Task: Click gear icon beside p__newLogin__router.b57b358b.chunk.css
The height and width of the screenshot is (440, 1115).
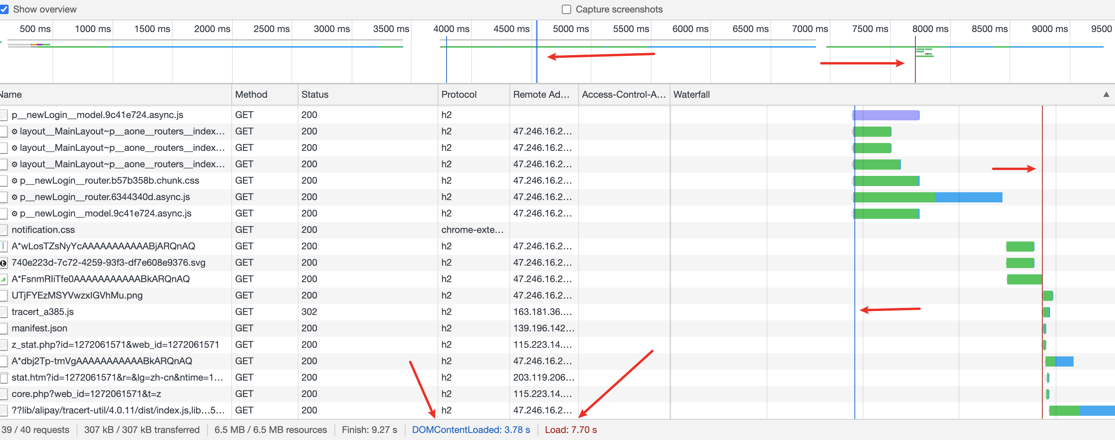Action: pyautogui.click(x=14, y=181)
